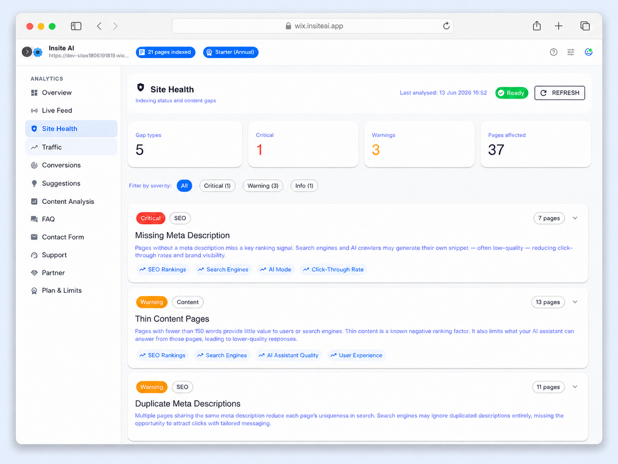Click the Traffic trend line icon

pos(34,147)
